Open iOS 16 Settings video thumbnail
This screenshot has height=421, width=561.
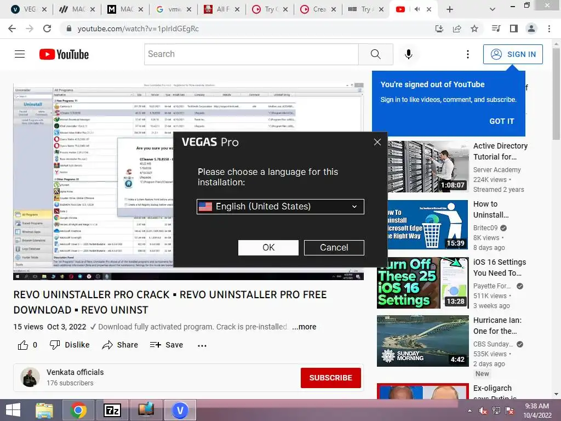[x=423, y=283]
